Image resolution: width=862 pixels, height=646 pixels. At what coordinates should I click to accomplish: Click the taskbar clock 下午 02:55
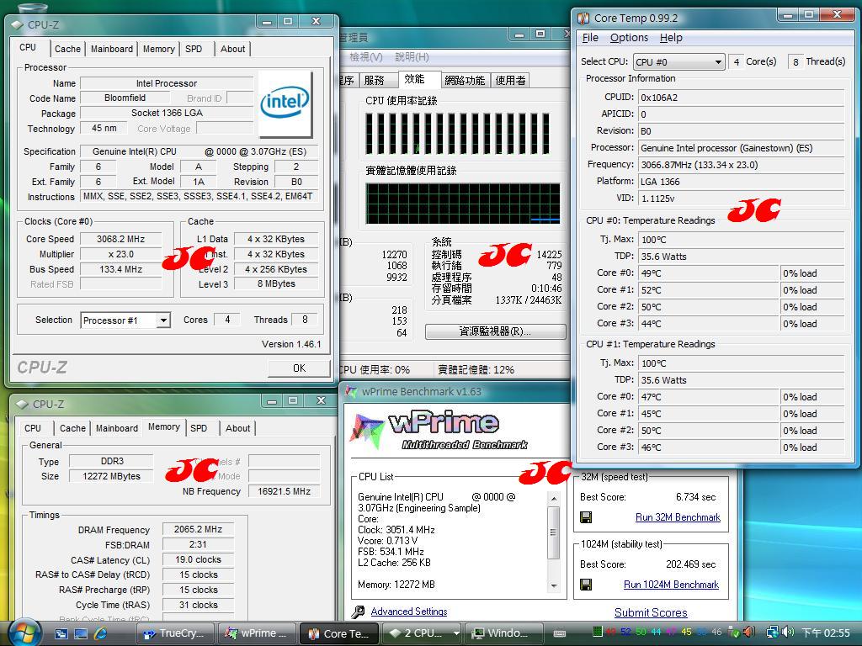(x=825, y=633)
